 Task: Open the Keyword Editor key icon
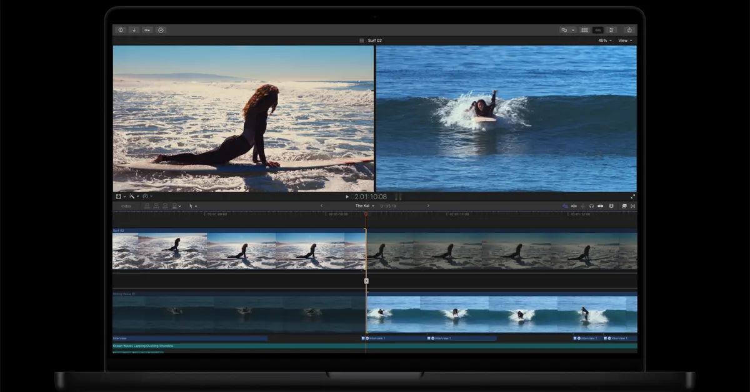pyautogui.click(x=147, y=29)
